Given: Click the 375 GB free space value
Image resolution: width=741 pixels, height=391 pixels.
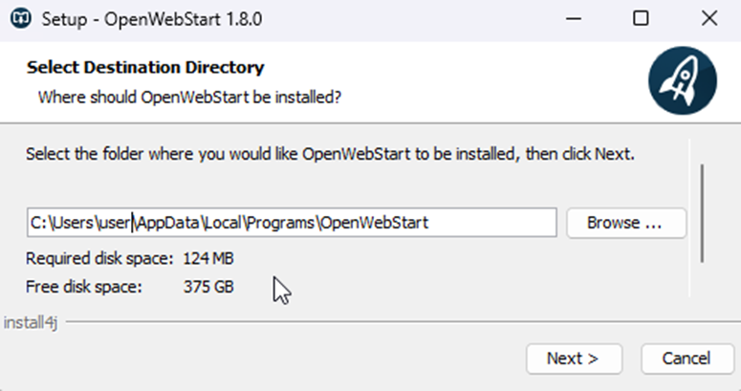Looking at the screenshot, I should point(208,287).
